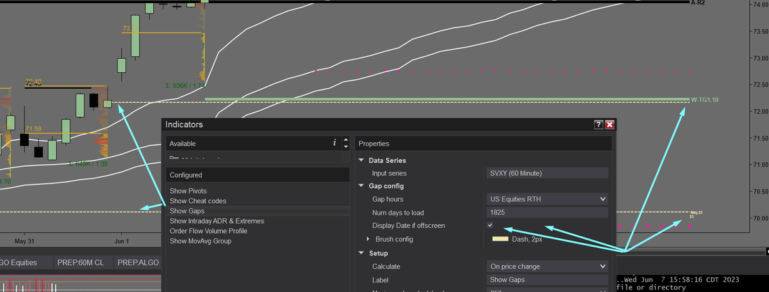Click the Σ: 556K / 1.74 volume label
The image size is (769, 292).
[185, 84]
